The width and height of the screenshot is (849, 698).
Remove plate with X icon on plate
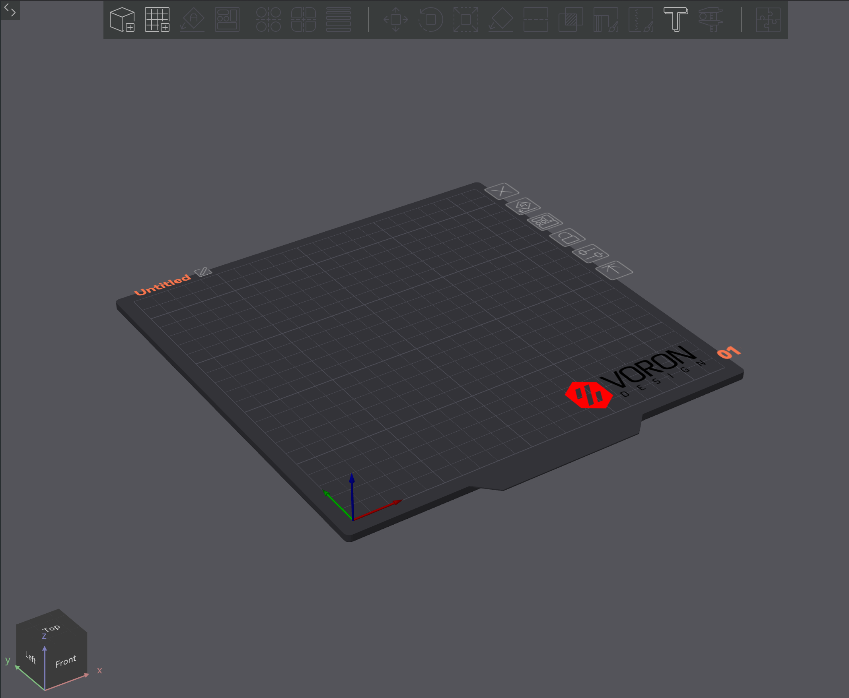pyautogui.click(x=502, y=191)
